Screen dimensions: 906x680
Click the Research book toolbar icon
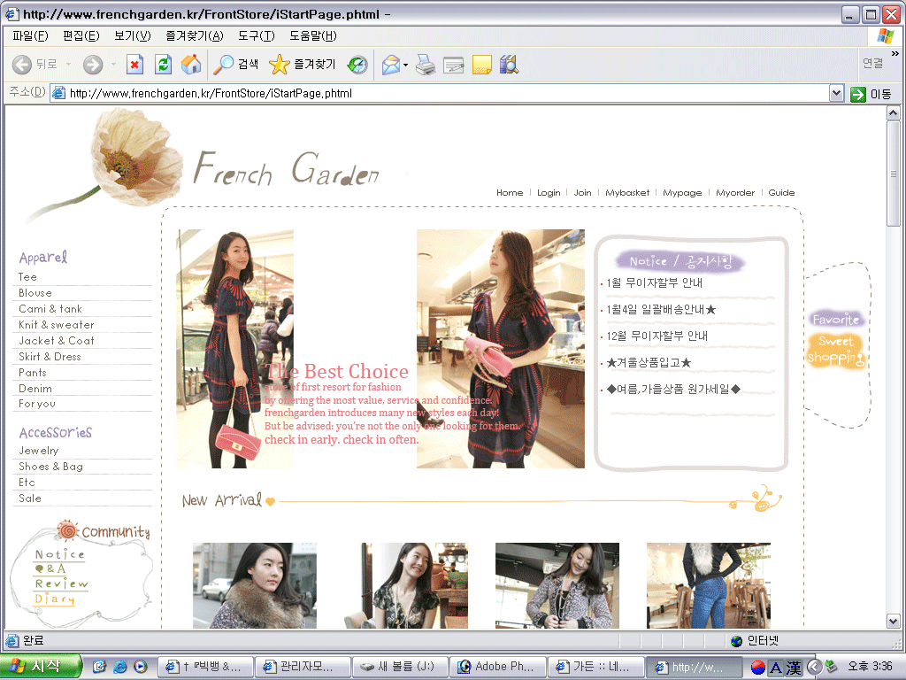pyautogui.click(x=509, y=65)
